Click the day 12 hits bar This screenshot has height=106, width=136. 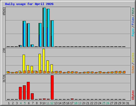tap(51, 34)
